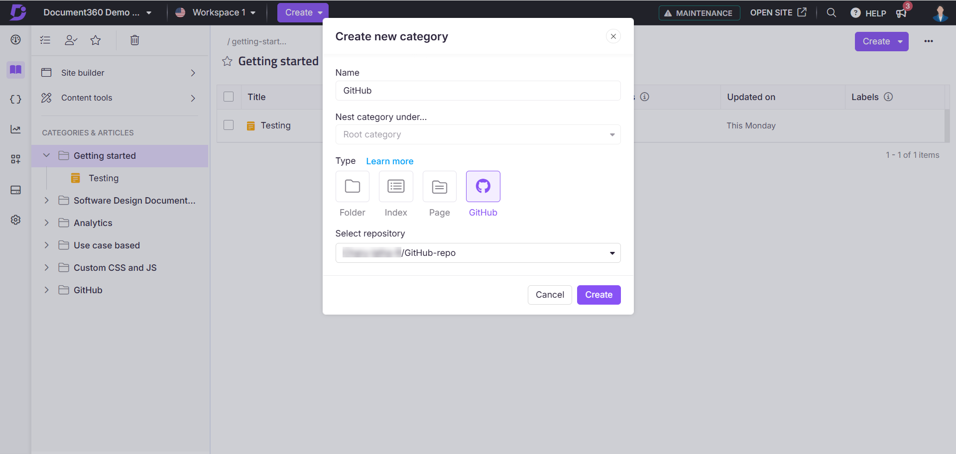
Task: Click info icon beside Updated on column
Action: (645, 97)
